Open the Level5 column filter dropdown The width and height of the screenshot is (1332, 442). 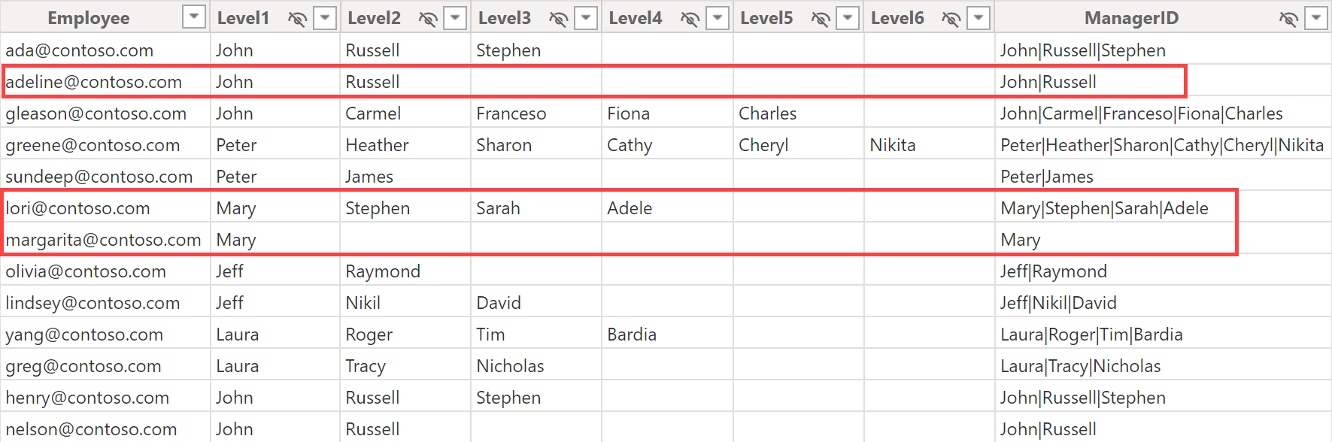pos(848,17)
